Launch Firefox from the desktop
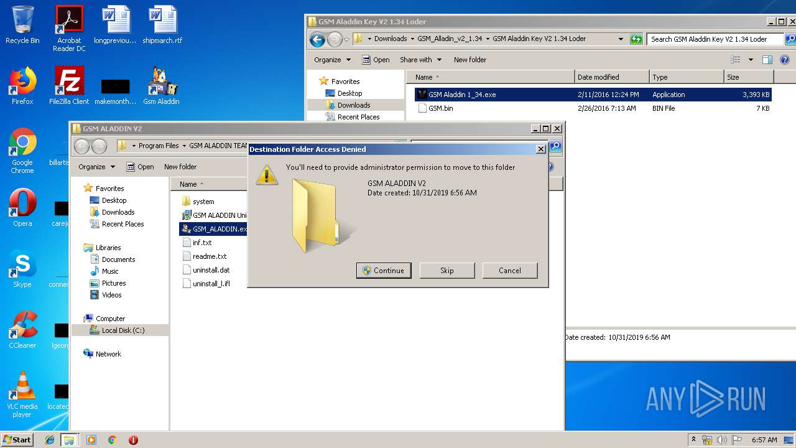 point(22,86)
